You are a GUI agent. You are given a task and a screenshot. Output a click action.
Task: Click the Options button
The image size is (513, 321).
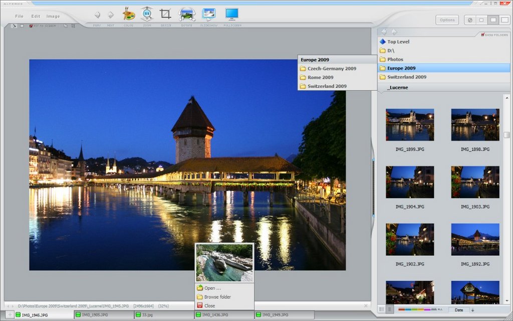coord(447,20)
